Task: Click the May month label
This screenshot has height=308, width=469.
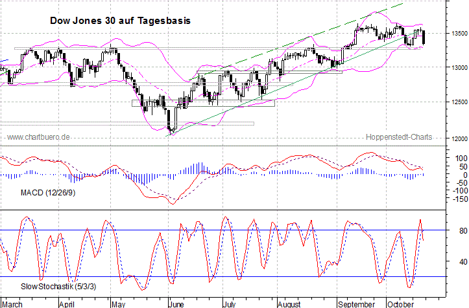Action: (118, 304)
